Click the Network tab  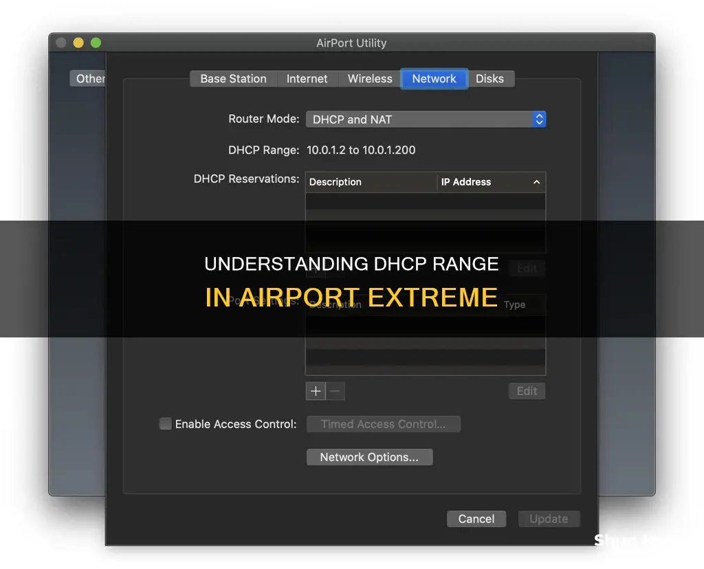tap(434, 79)
